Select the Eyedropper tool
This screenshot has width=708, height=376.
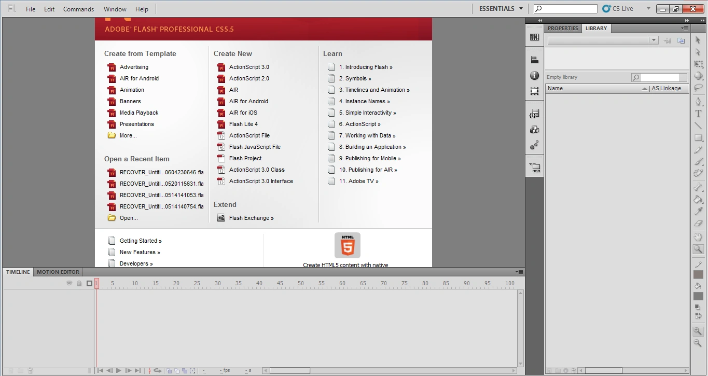pyautogui.click(x=698, y=211)
